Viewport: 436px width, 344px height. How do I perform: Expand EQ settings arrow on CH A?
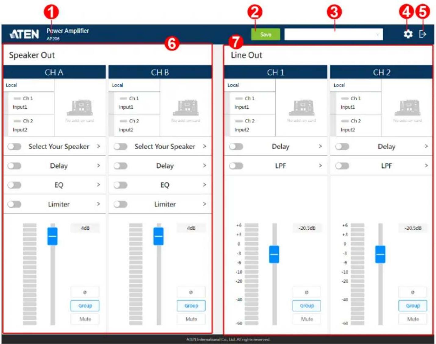[x=98, y=185]
